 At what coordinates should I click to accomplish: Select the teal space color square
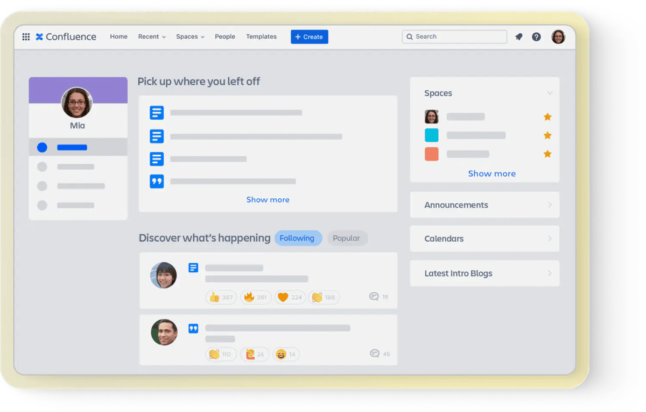431,135
